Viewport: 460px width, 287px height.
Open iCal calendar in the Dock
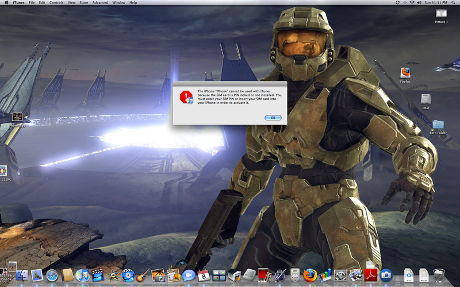(x=204, y=276)
